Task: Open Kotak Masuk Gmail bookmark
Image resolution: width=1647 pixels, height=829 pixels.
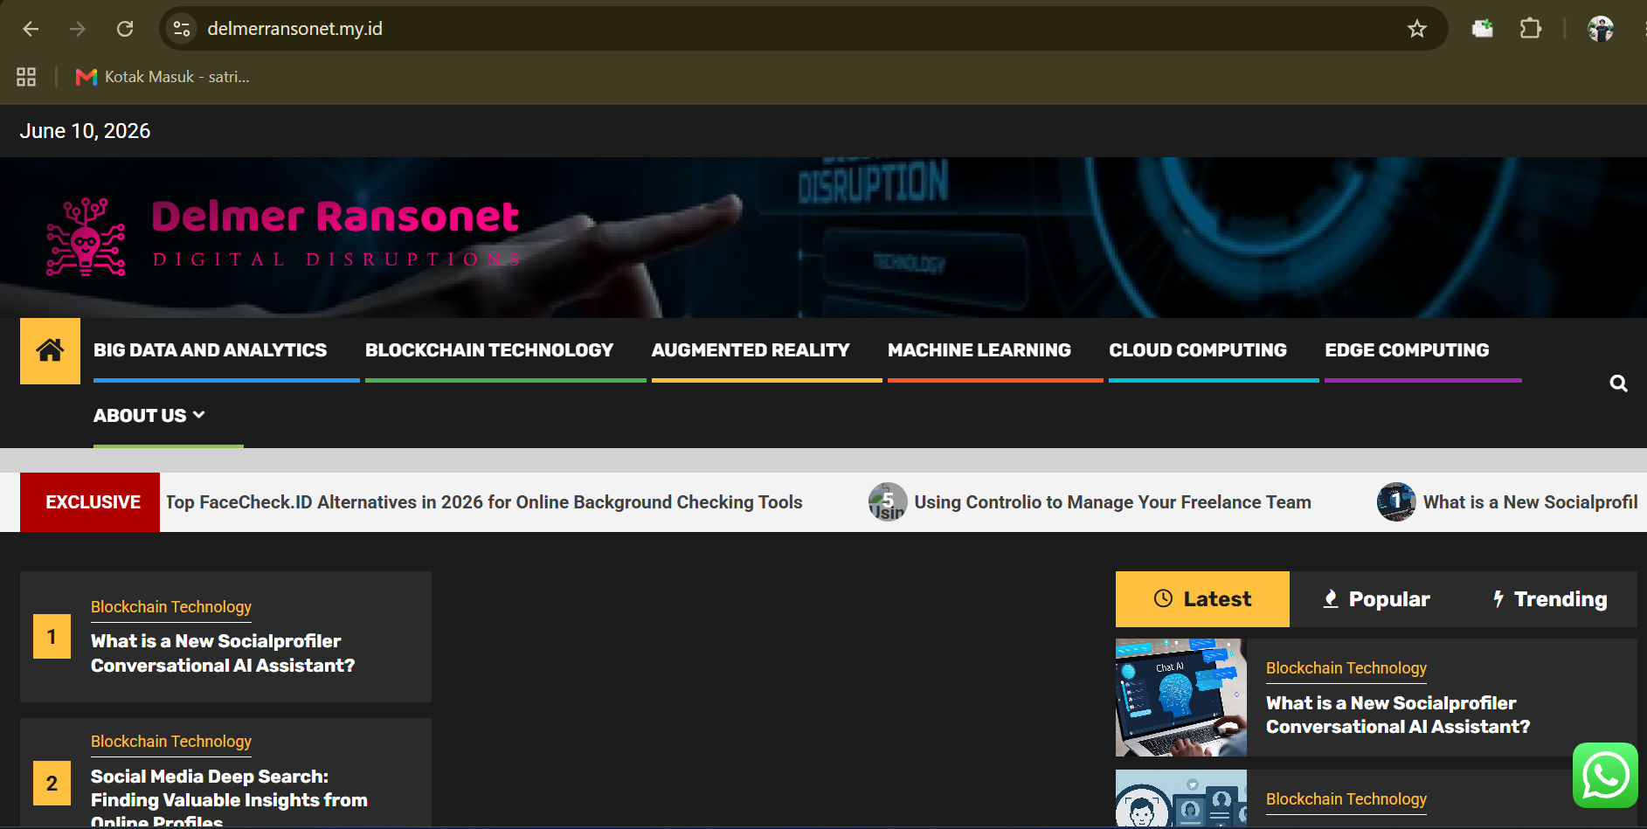Action: 163,77
